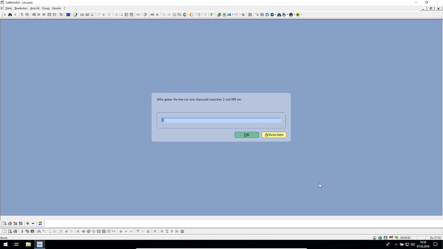The height and width of the screenshot is (249, 443).
Task: Open the Ansicht menu
Action: [35, 8]
